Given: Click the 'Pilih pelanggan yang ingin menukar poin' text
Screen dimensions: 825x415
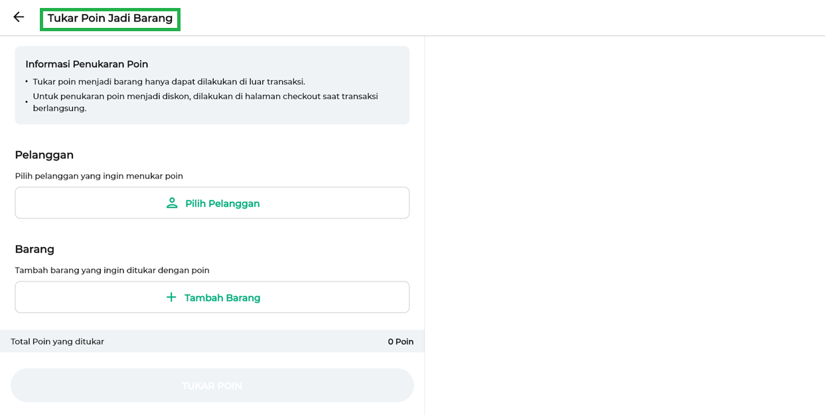Looking at the screenshot, I should 99,176.
